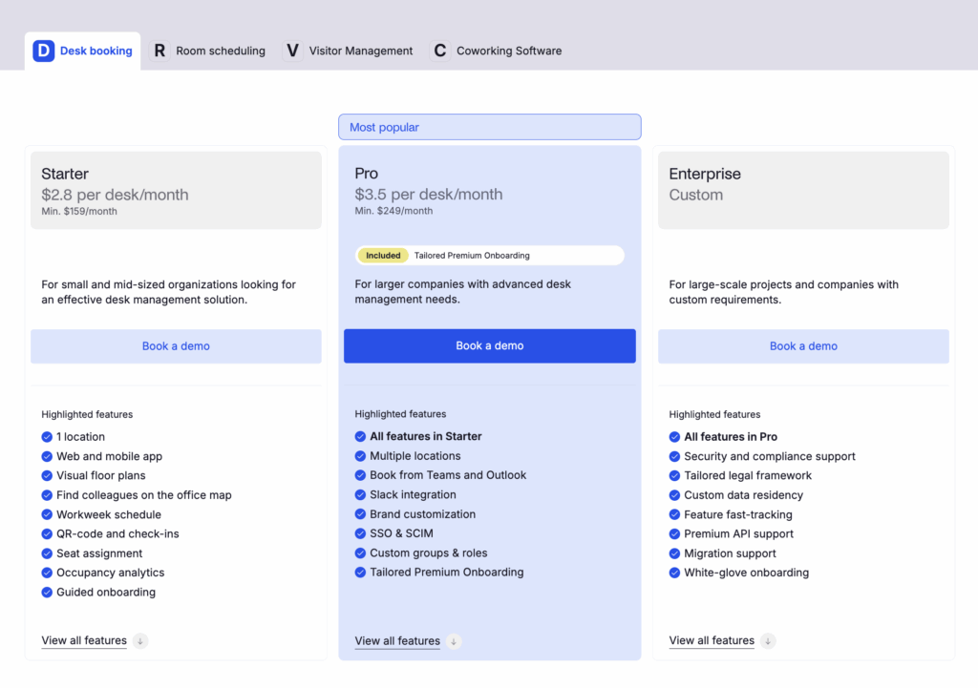The height and width of the screenshot is (688, 978).
Task: Book a demo for the Starter plan
Action: coord(176,346)
